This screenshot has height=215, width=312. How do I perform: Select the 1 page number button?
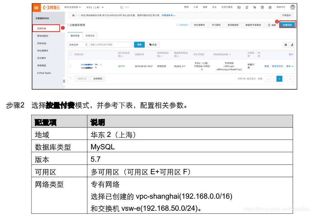point(279,79)
